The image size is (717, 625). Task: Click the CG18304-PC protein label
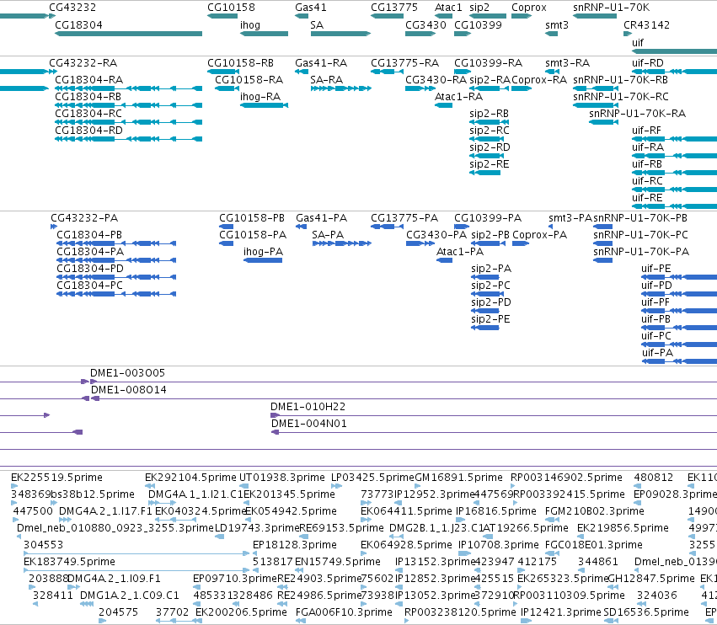point(89,286)
